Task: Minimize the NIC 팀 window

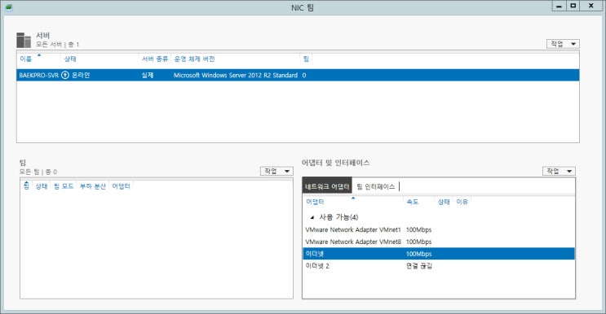Action: (x=559, y=7)
